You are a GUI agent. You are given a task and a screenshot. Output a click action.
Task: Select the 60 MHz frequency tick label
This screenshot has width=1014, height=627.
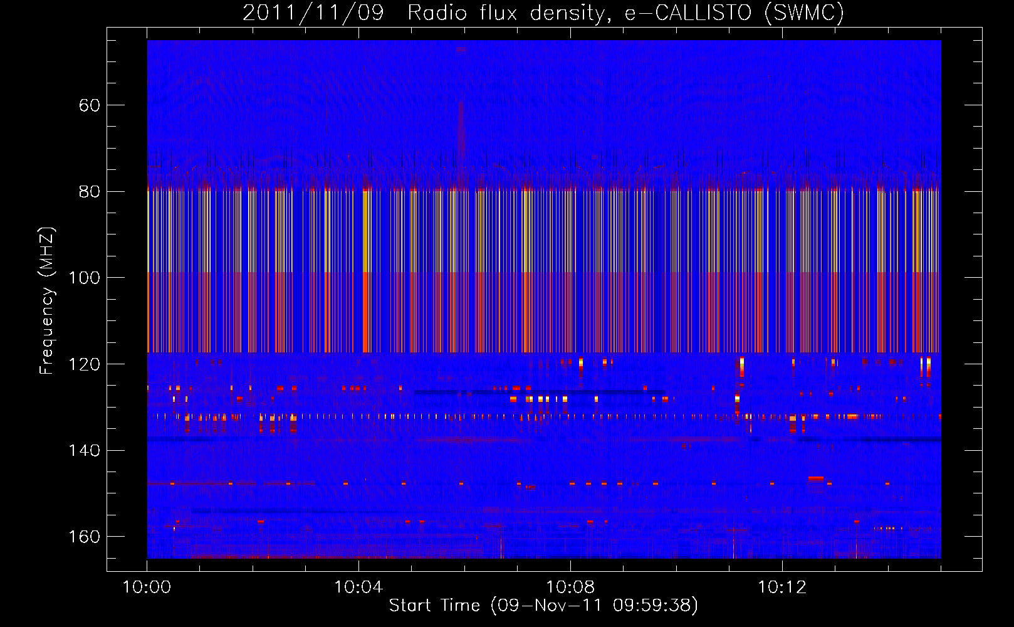90,105
